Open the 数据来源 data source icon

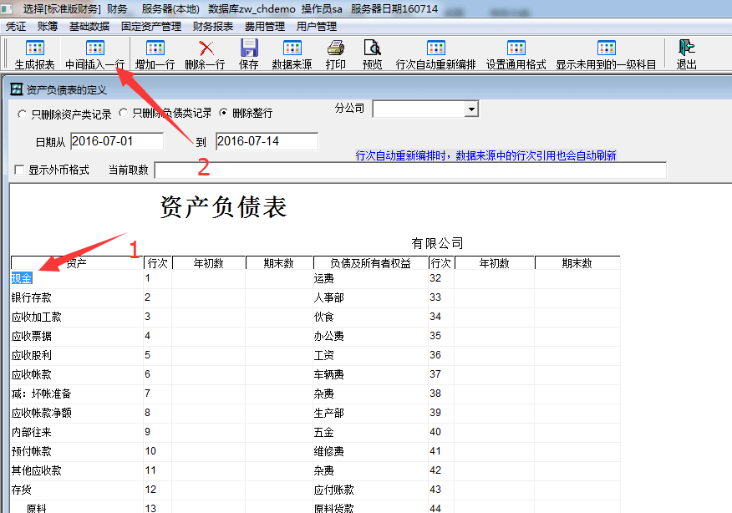292,48
